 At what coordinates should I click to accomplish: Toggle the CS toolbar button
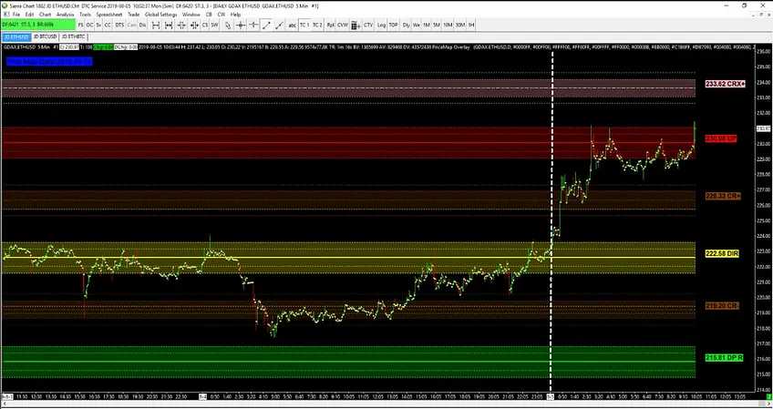[205, 25]
